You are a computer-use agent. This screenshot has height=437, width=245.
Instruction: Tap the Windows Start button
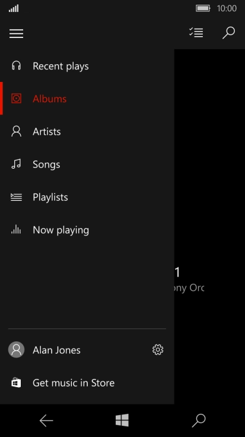click(x=122, y=420)
